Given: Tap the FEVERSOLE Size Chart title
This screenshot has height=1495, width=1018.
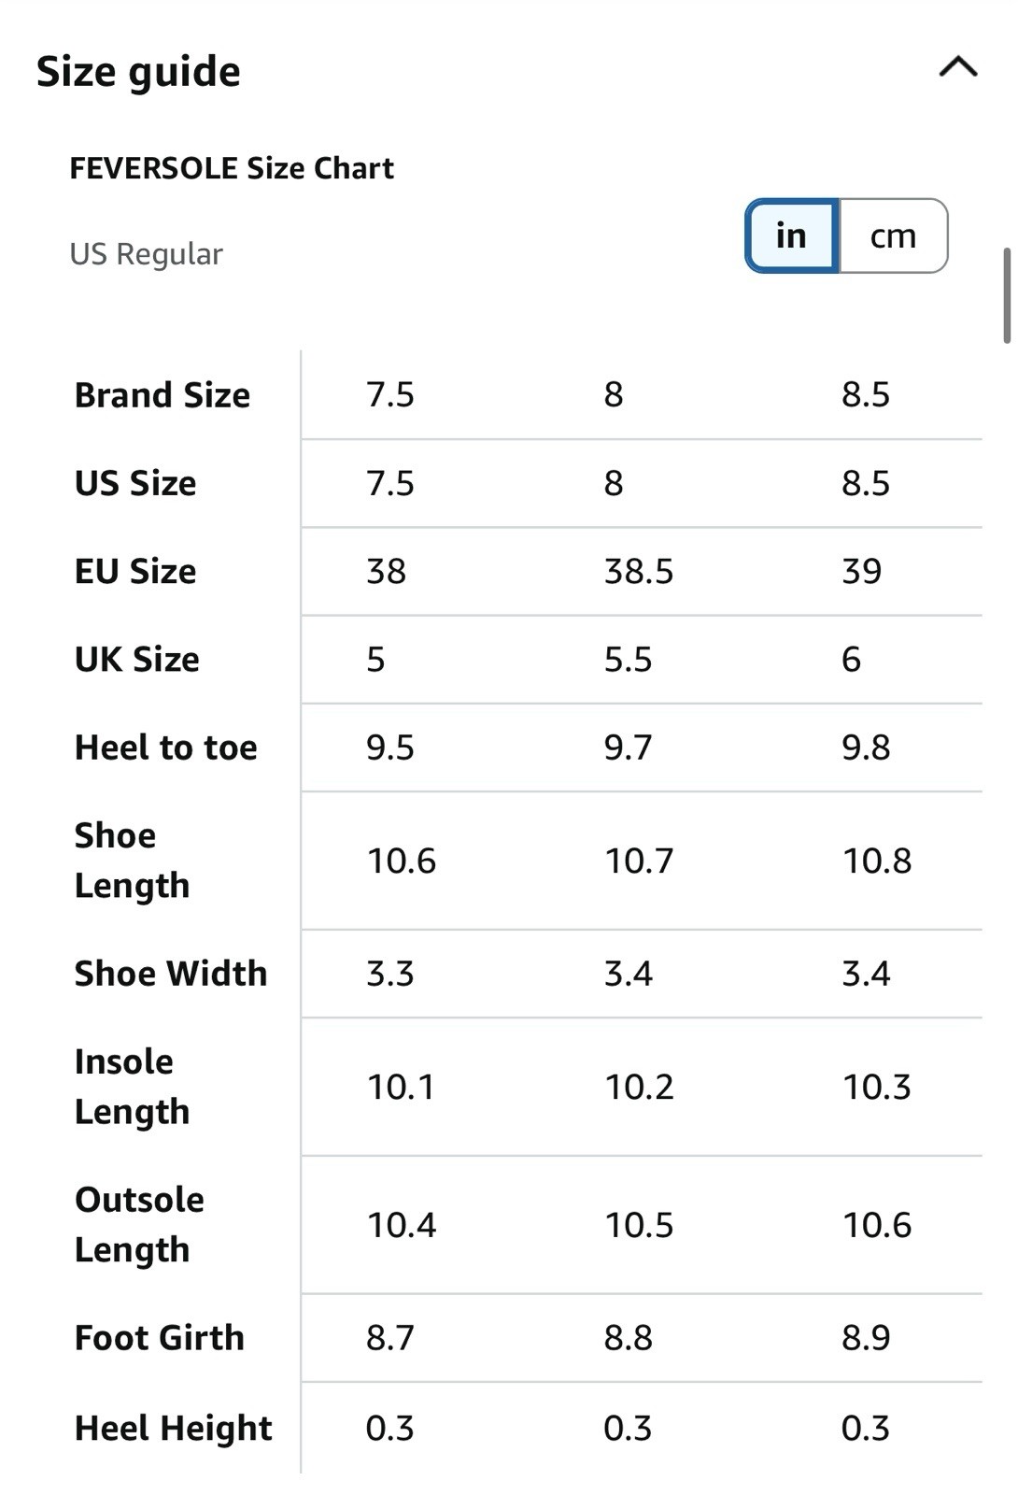Looking at the screenshot, I should pyautogui.click(x=232, y=168).
